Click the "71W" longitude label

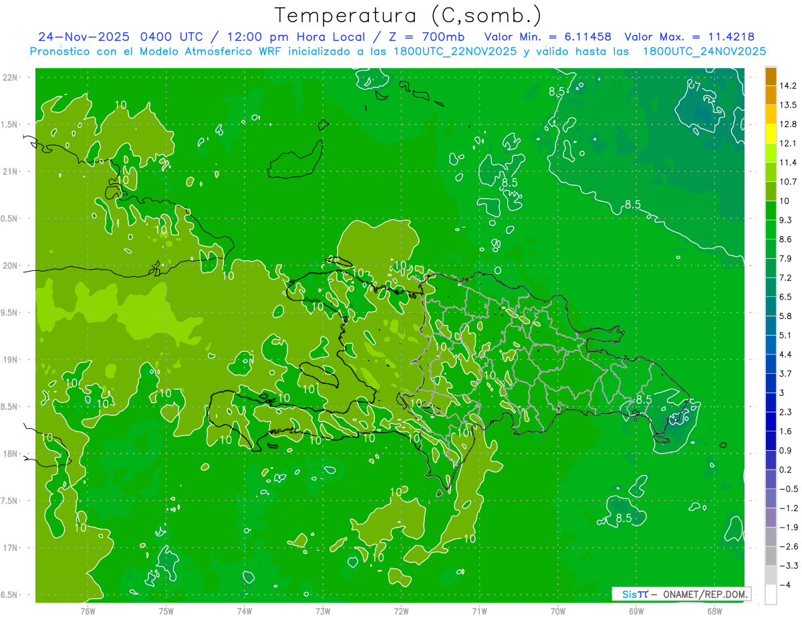click(x=479, y=611)
